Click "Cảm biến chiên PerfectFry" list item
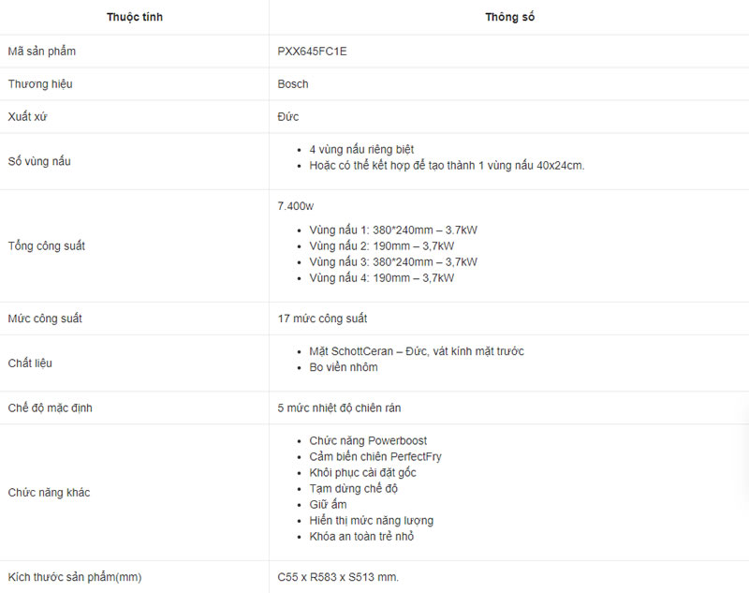Image resolution: width=749 pixels, height=593 pixels. 375,456
